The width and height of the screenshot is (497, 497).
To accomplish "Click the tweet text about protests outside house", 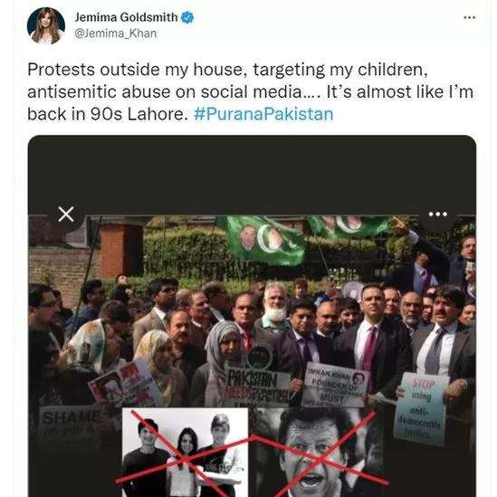I will tap(250, 91).
